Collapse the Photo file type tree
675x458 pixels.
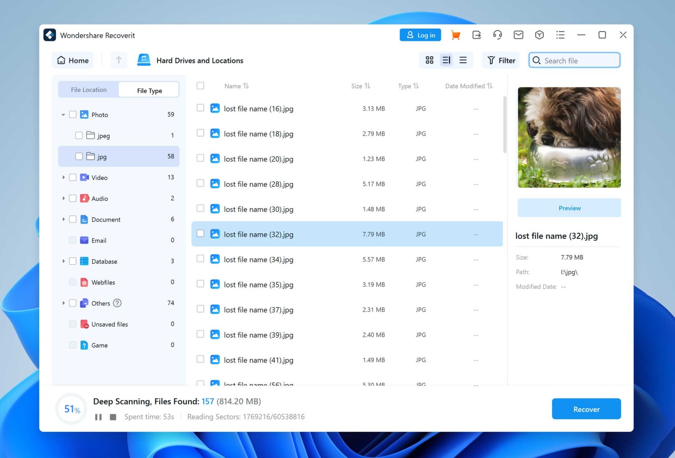tap(63, 114)
